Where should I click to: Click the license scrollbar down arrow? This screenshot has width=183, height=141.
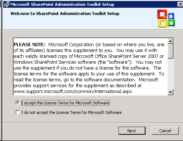pos(171,92)
